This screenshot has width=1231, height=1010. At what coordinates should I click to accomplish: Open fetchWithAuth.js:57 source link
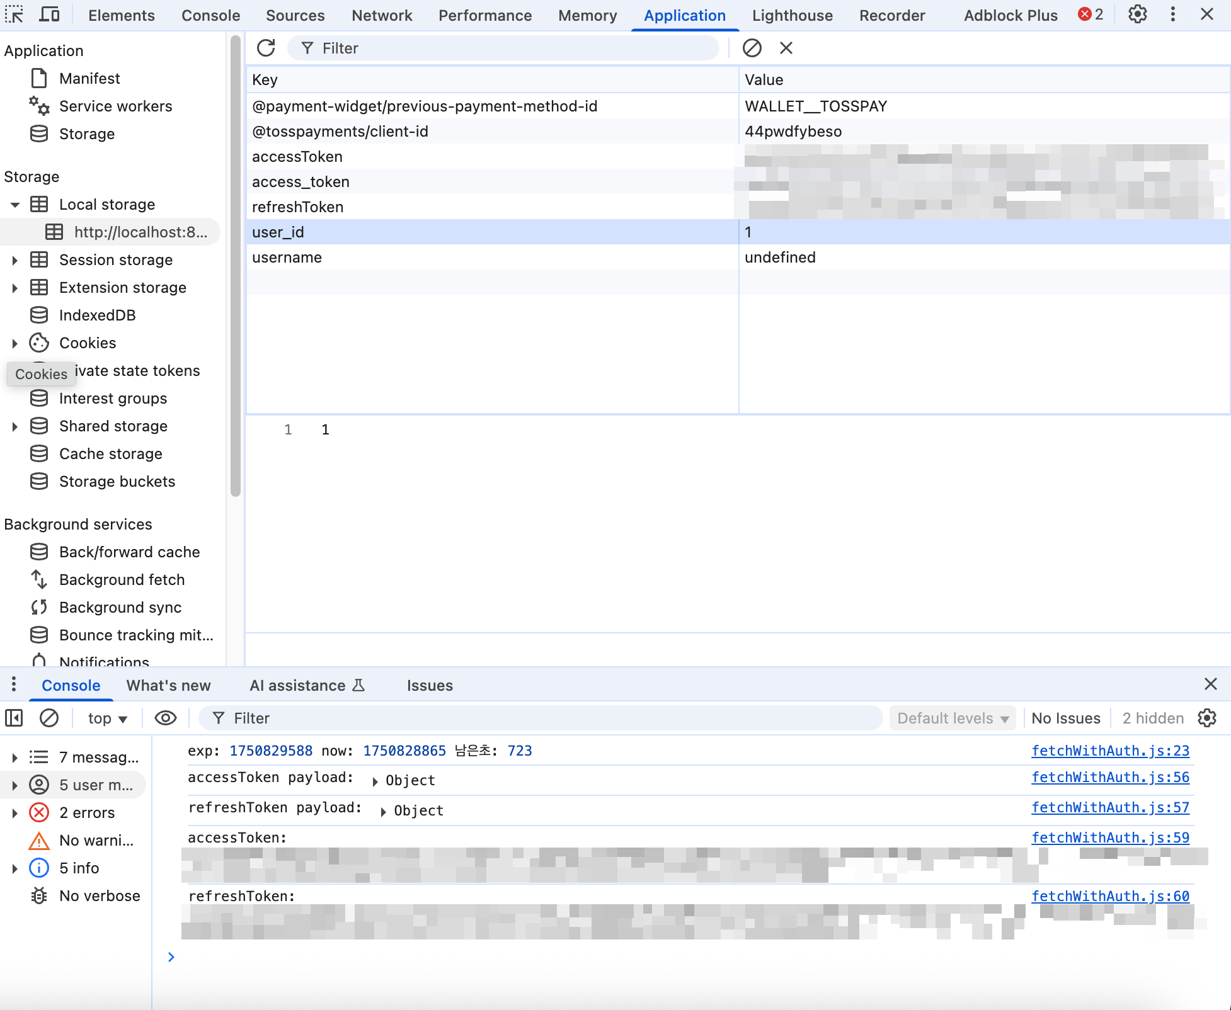(1110, 807)
